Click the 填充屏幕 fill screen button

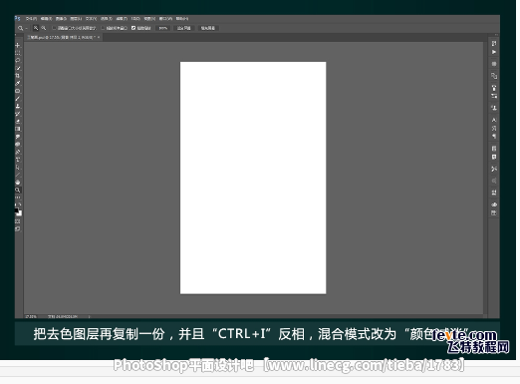tap(208, 28)
